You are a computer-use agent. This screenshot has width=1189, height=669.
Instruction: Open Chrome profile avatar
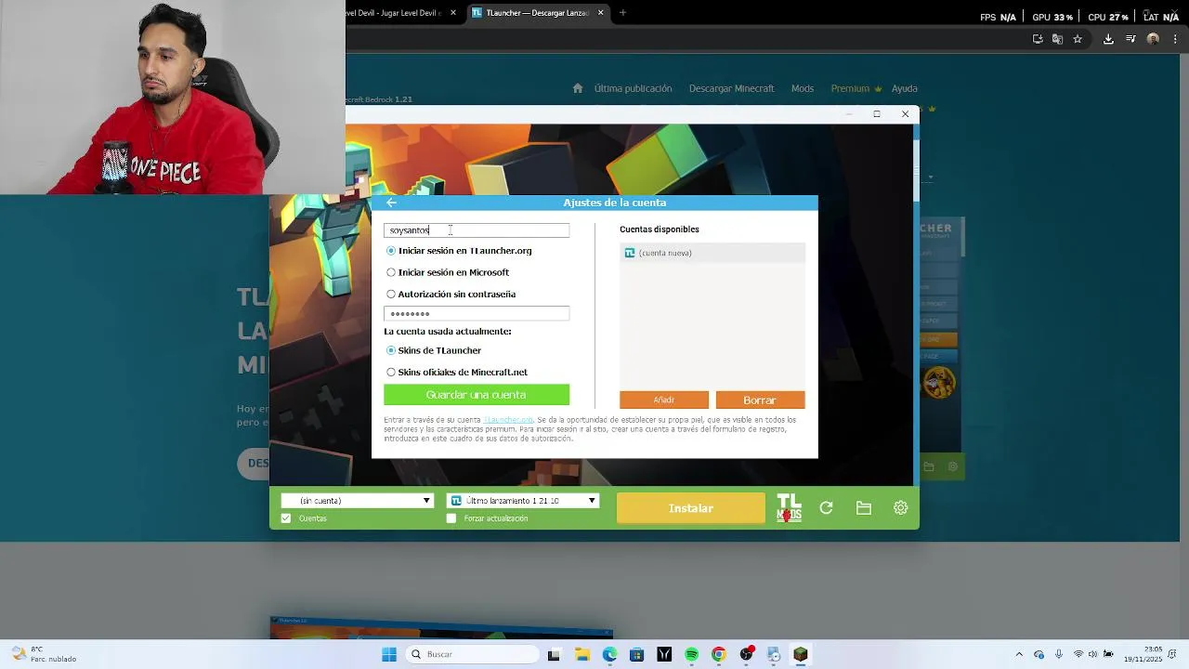point(1153,39)
